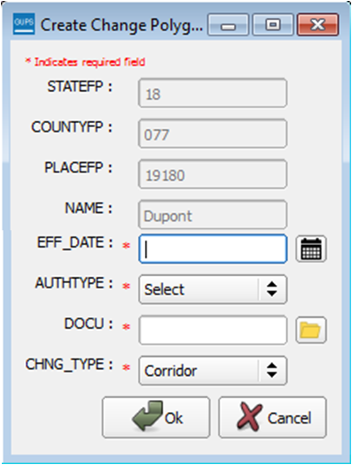Screen dimensions: 352x465
Task: Click the CHNG_TYPE label
Action: (x=69, y=365)
